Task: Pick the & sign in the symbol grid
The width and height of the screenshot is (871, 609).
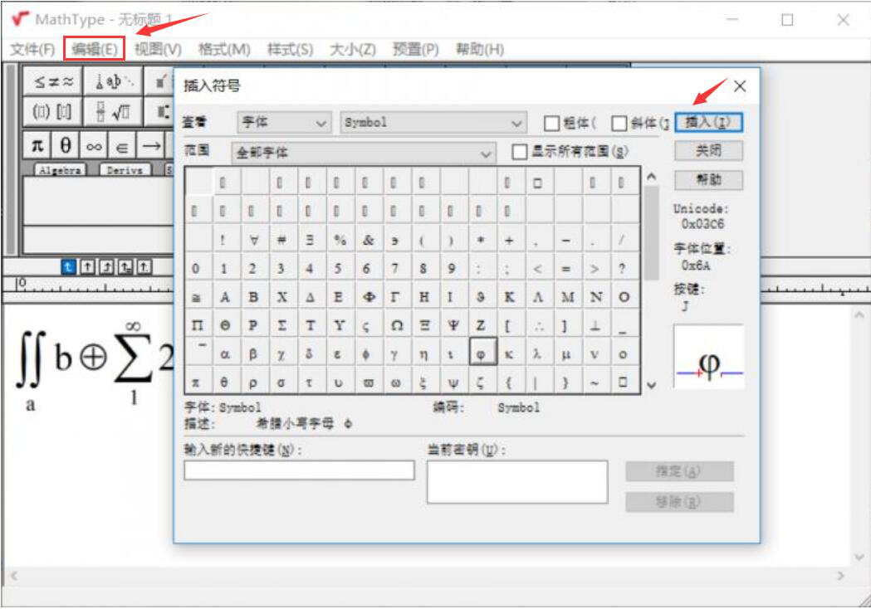Action: click(x=368, y=240)
